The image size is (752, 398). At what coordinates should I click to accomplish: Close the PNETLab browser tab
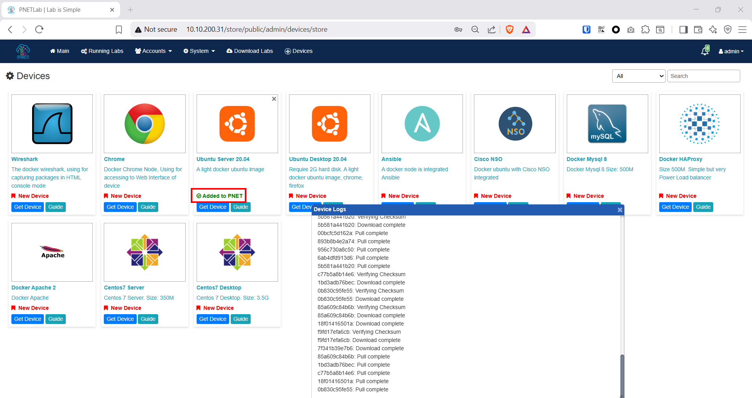pos(112,10)
